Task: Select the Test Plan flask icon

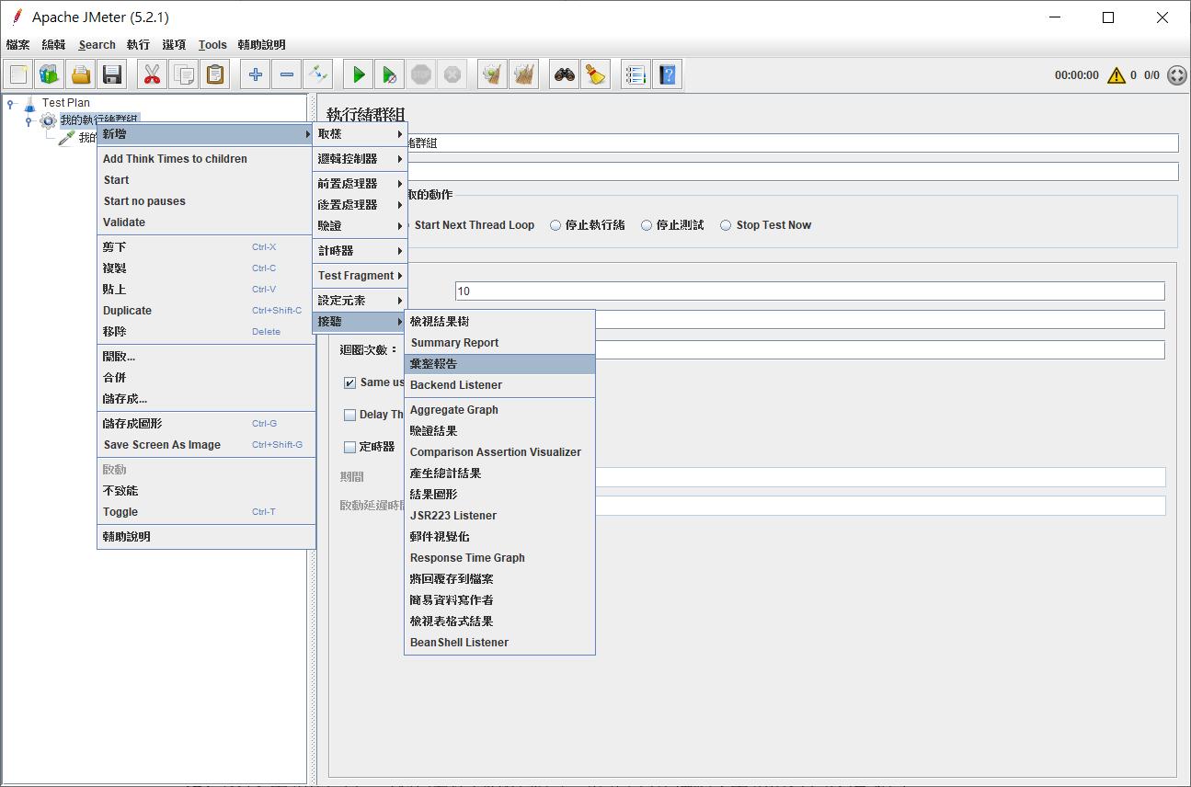Action: coord(29,103)
